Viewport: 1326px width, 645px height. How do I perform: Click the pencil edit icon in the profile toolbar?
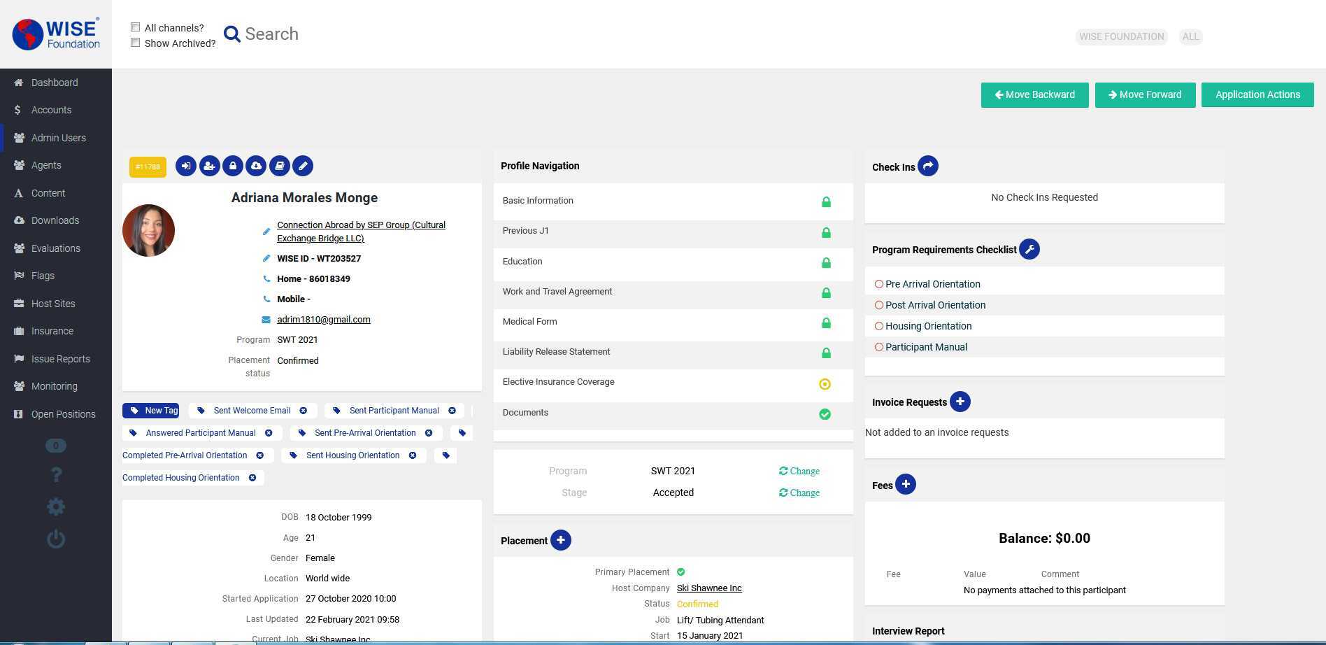point(303,166)
